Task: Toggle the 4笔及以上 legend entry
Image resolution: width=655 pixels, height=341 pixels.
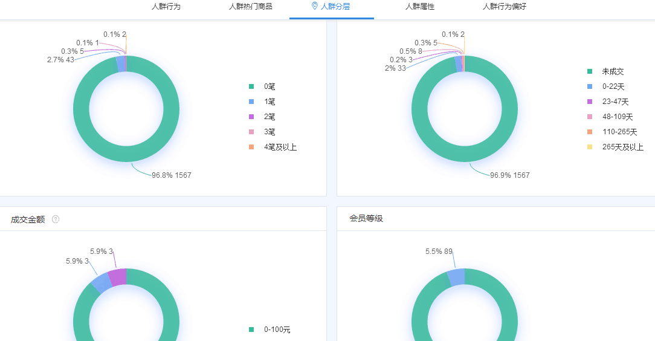Action: [x=273, y=147]
